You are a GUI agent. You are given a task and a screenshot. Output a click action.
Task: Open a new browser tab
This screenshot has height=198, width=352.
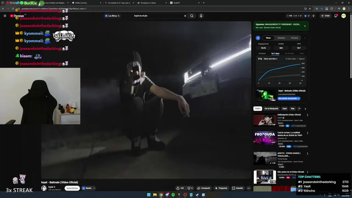[204, 3]
